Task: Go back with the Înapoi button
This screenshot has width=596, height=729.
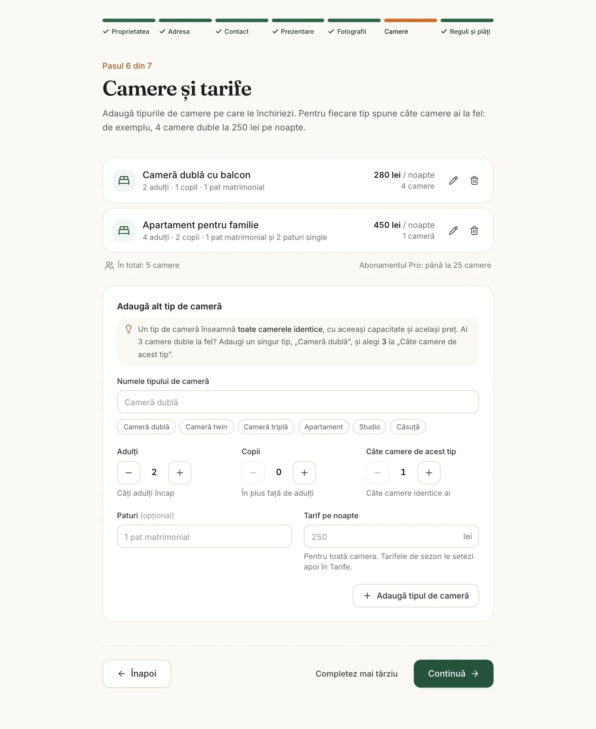Action: point(137,673)
